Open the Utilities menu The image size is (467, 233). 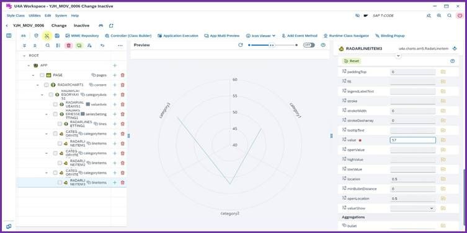coord(35,15)
